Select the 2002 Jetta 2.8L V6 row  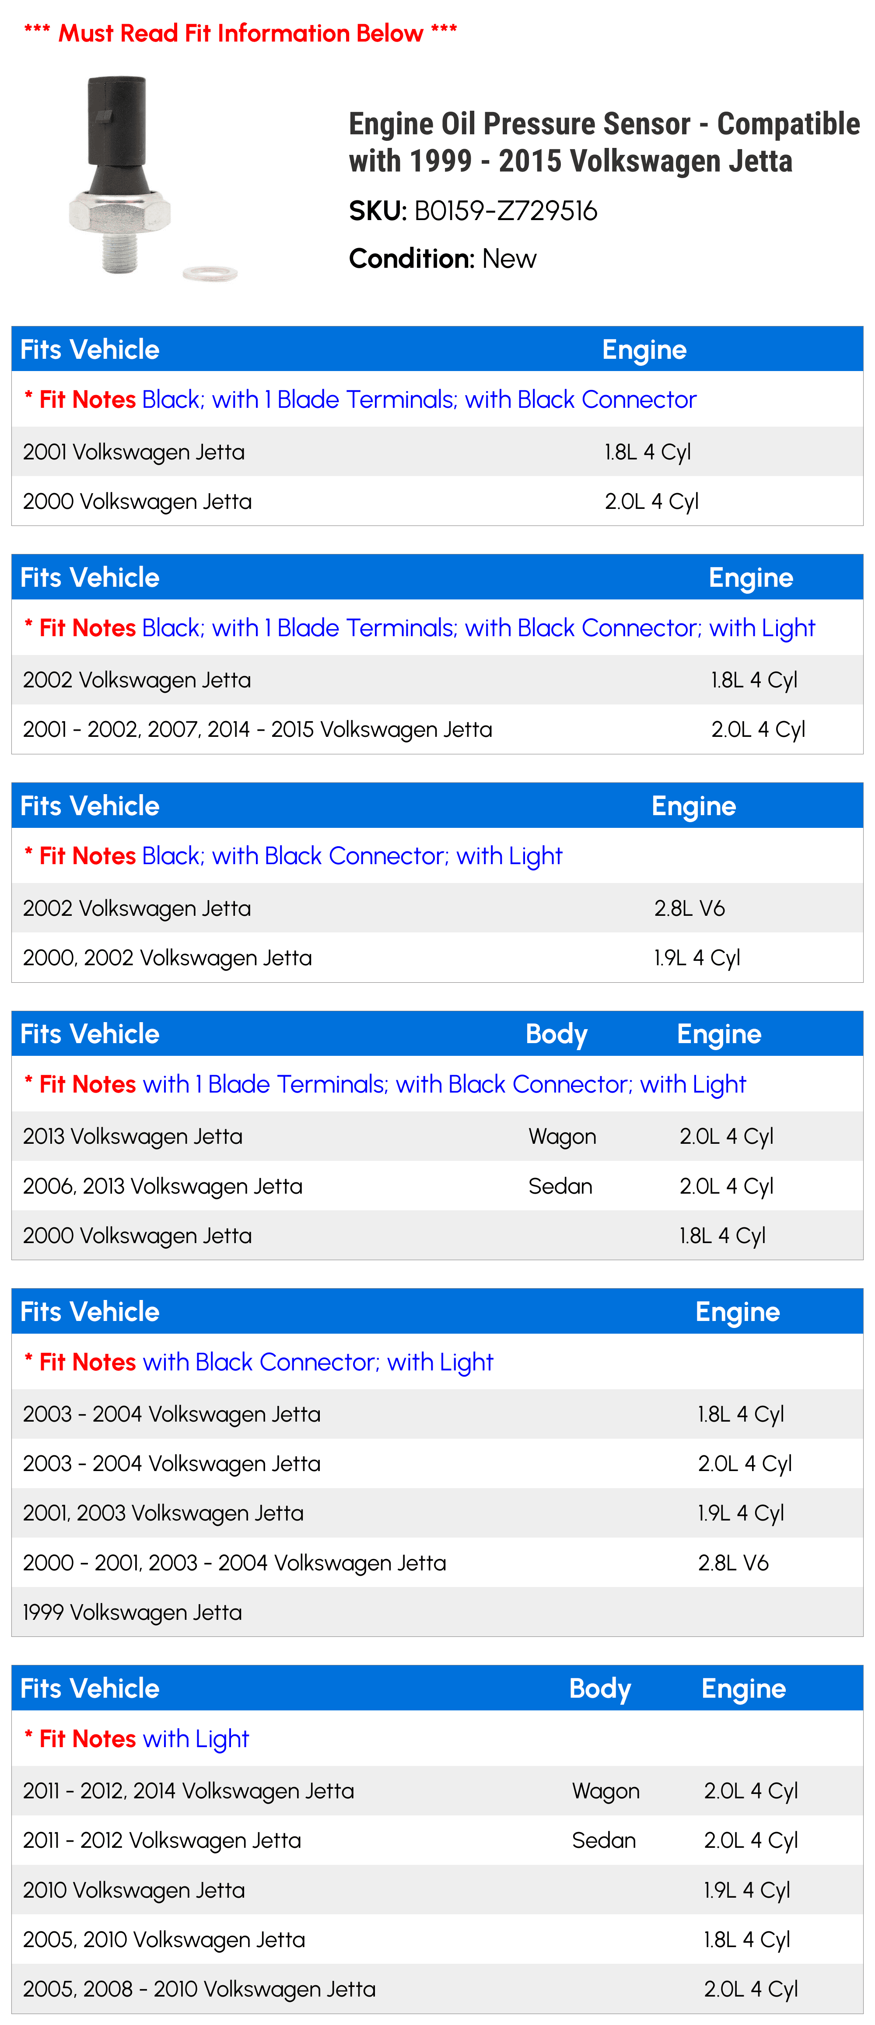click(437, 909)
